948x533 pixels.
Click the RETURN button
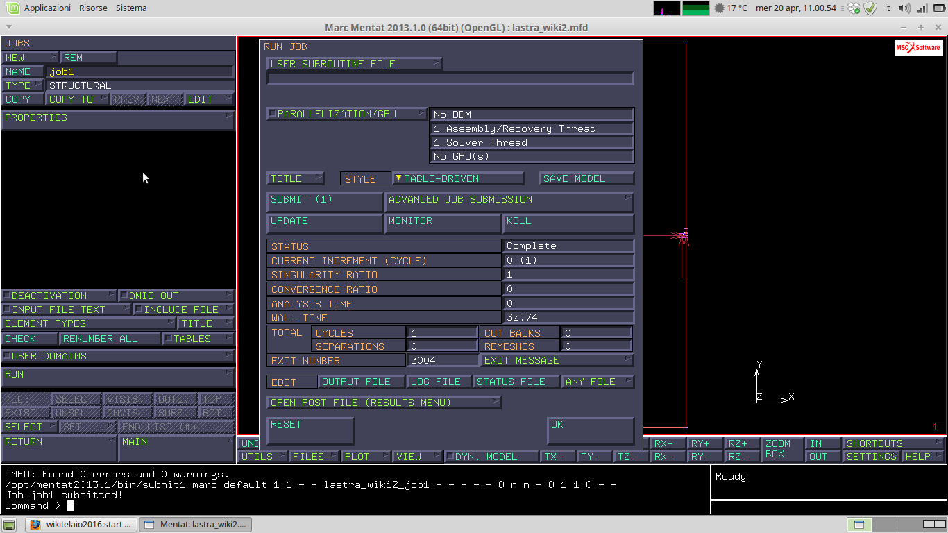(x=59, y=448)
